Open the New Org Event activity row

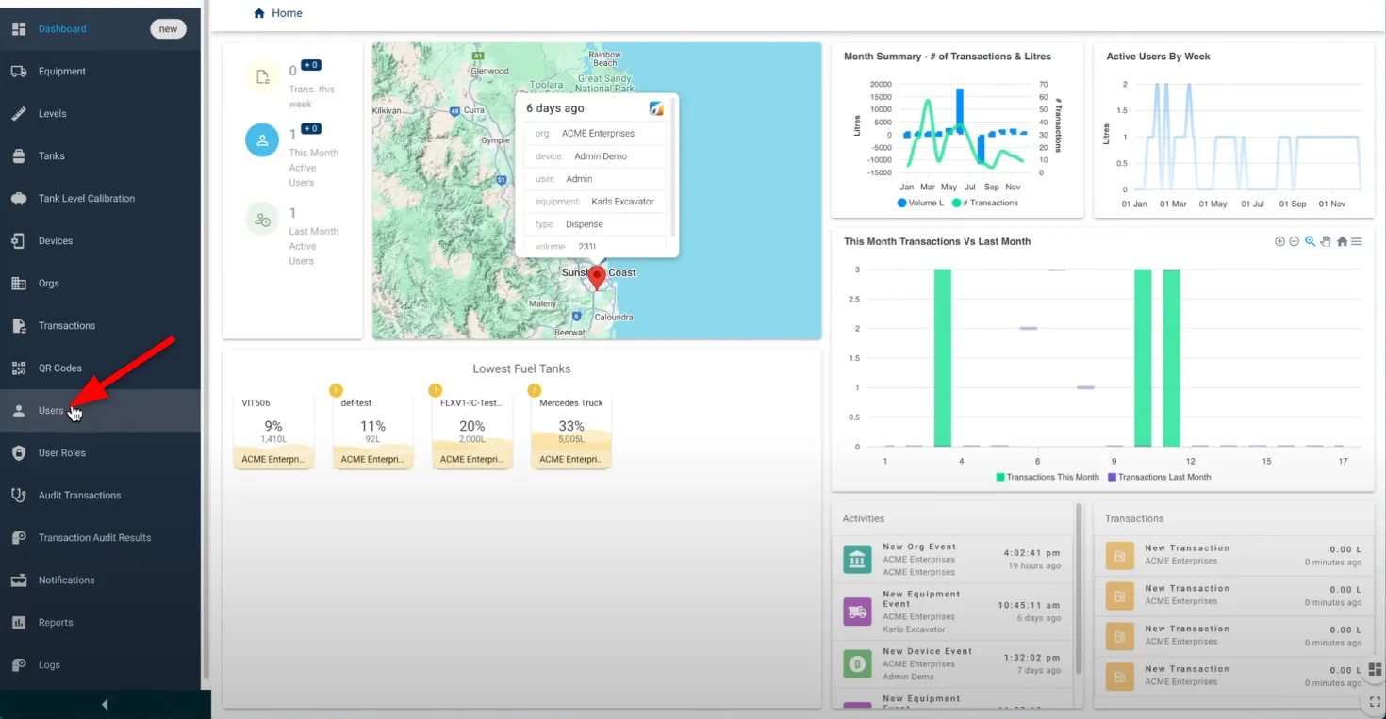[952, 559]
